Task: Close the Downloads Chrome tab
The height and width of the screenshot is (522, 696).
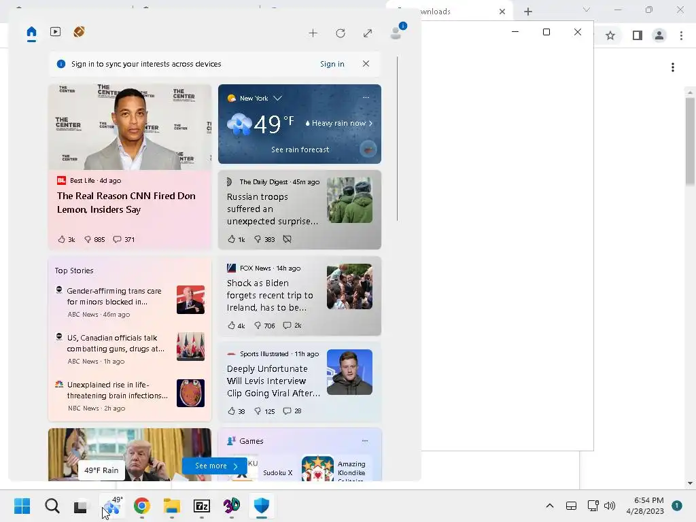Action: click(502, 12)
